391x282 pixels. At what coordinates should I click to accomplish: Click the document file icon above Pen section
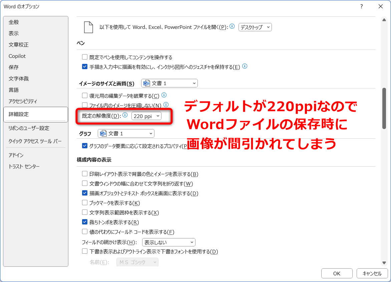point(88,27)
